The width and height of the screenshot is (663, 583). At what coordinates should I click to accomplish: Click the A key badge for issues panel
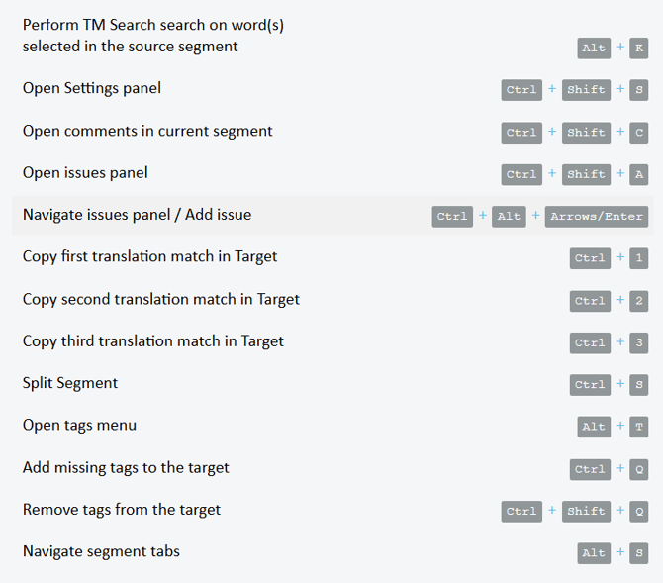point(639,174)
